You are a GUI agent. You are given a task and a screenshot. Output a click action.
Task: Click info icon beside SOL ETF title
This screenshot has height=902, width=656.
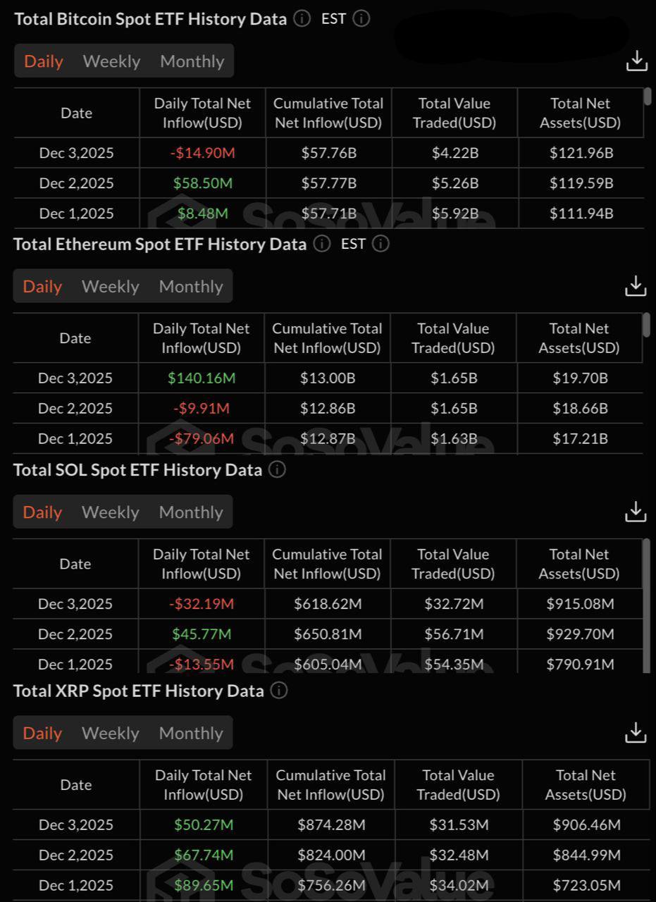coord(278,470)
